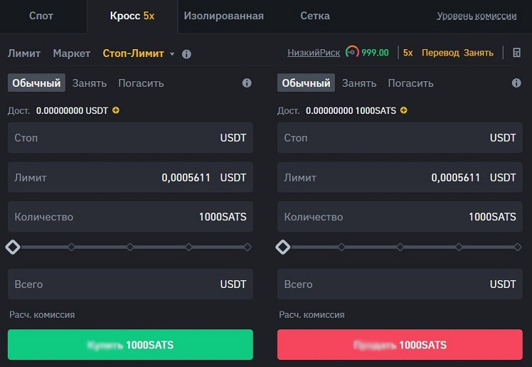Click the info icon in the sell panel

pyautogui.click(x=516, y=83)
